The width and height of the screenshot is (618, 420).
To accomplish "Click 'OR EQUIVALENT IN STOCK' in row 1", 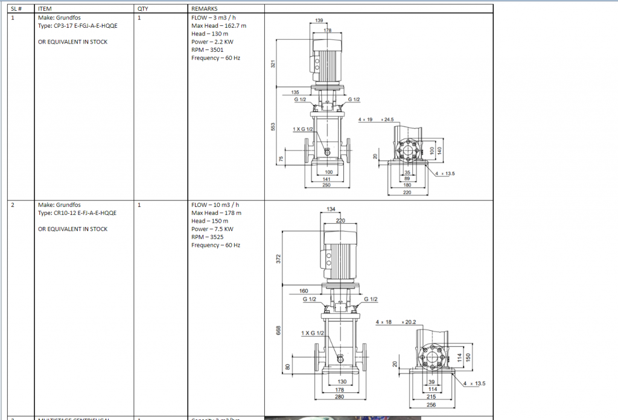I will pyautogui.click(x=72, y=42).
